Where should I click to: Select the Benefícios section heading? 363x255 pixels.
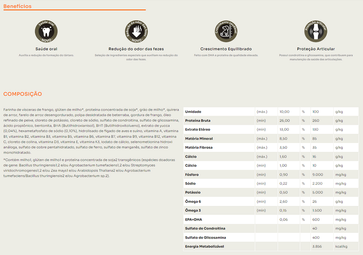18,6
